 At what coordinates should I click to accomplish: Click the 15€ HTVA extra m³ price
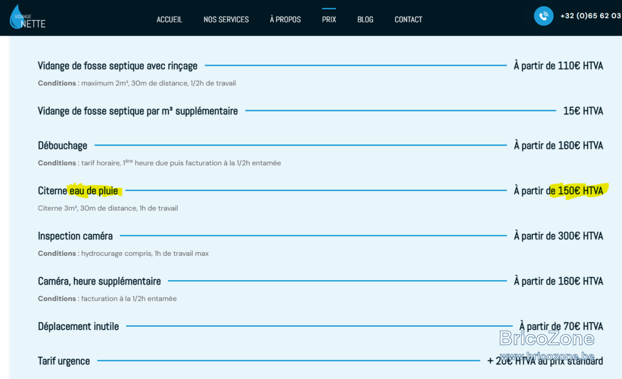point(583,111)
